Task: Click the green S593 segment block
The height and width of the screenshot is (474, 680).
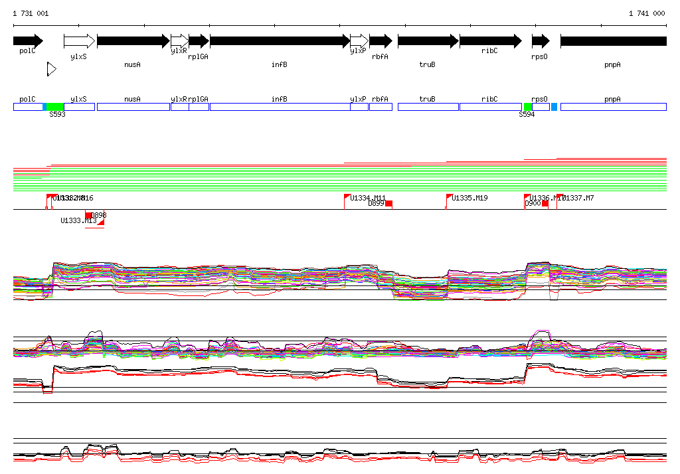Action: point(55,107)
